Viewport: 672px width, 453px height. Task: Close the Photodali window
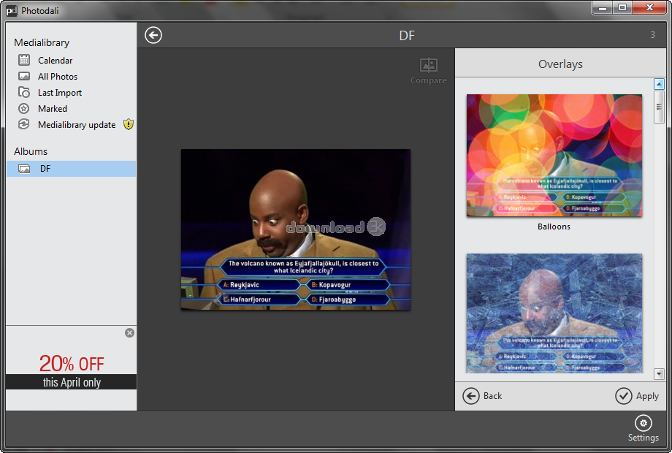(x=649, y=8)
